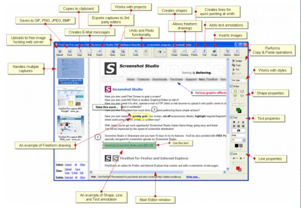Click the Italic text formatting icon
This screenshot has width=301, height=208.
238,122
